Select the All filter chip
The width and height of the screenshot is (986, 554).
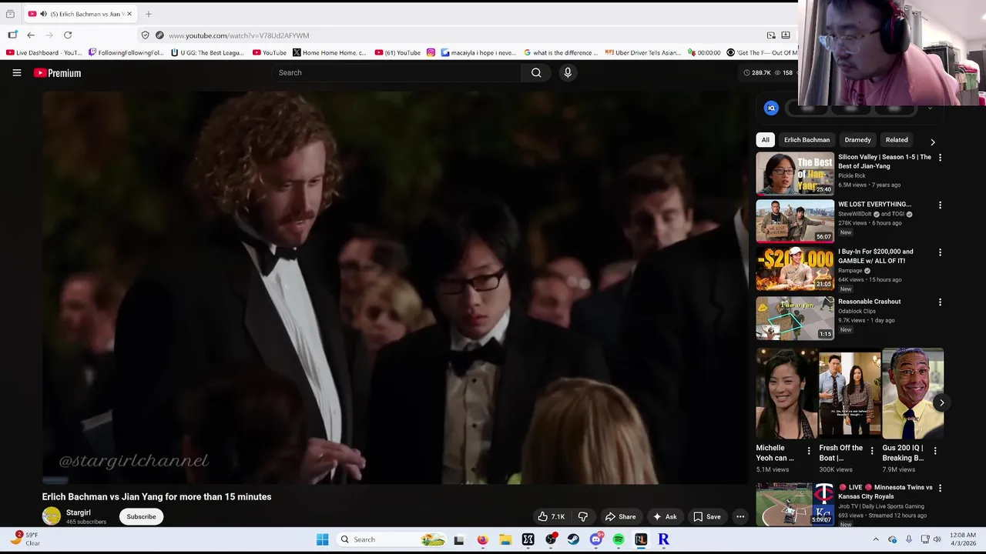[x=765, y=140]
